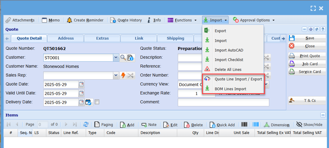Click the Print Quote button
Image resolution: width=329 pixels, height=148 pixels.
tap(307, 56)
